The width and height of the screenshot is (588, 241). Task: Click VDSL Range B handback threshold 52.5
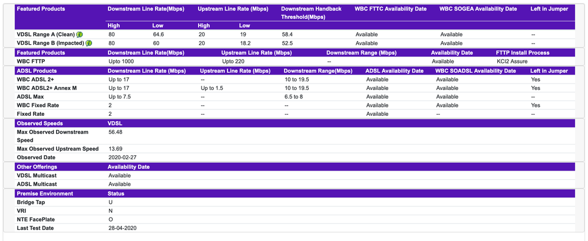288,43
